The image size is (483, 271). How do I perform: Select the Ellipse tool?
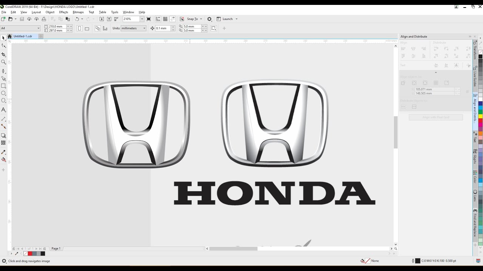(3, 93)
